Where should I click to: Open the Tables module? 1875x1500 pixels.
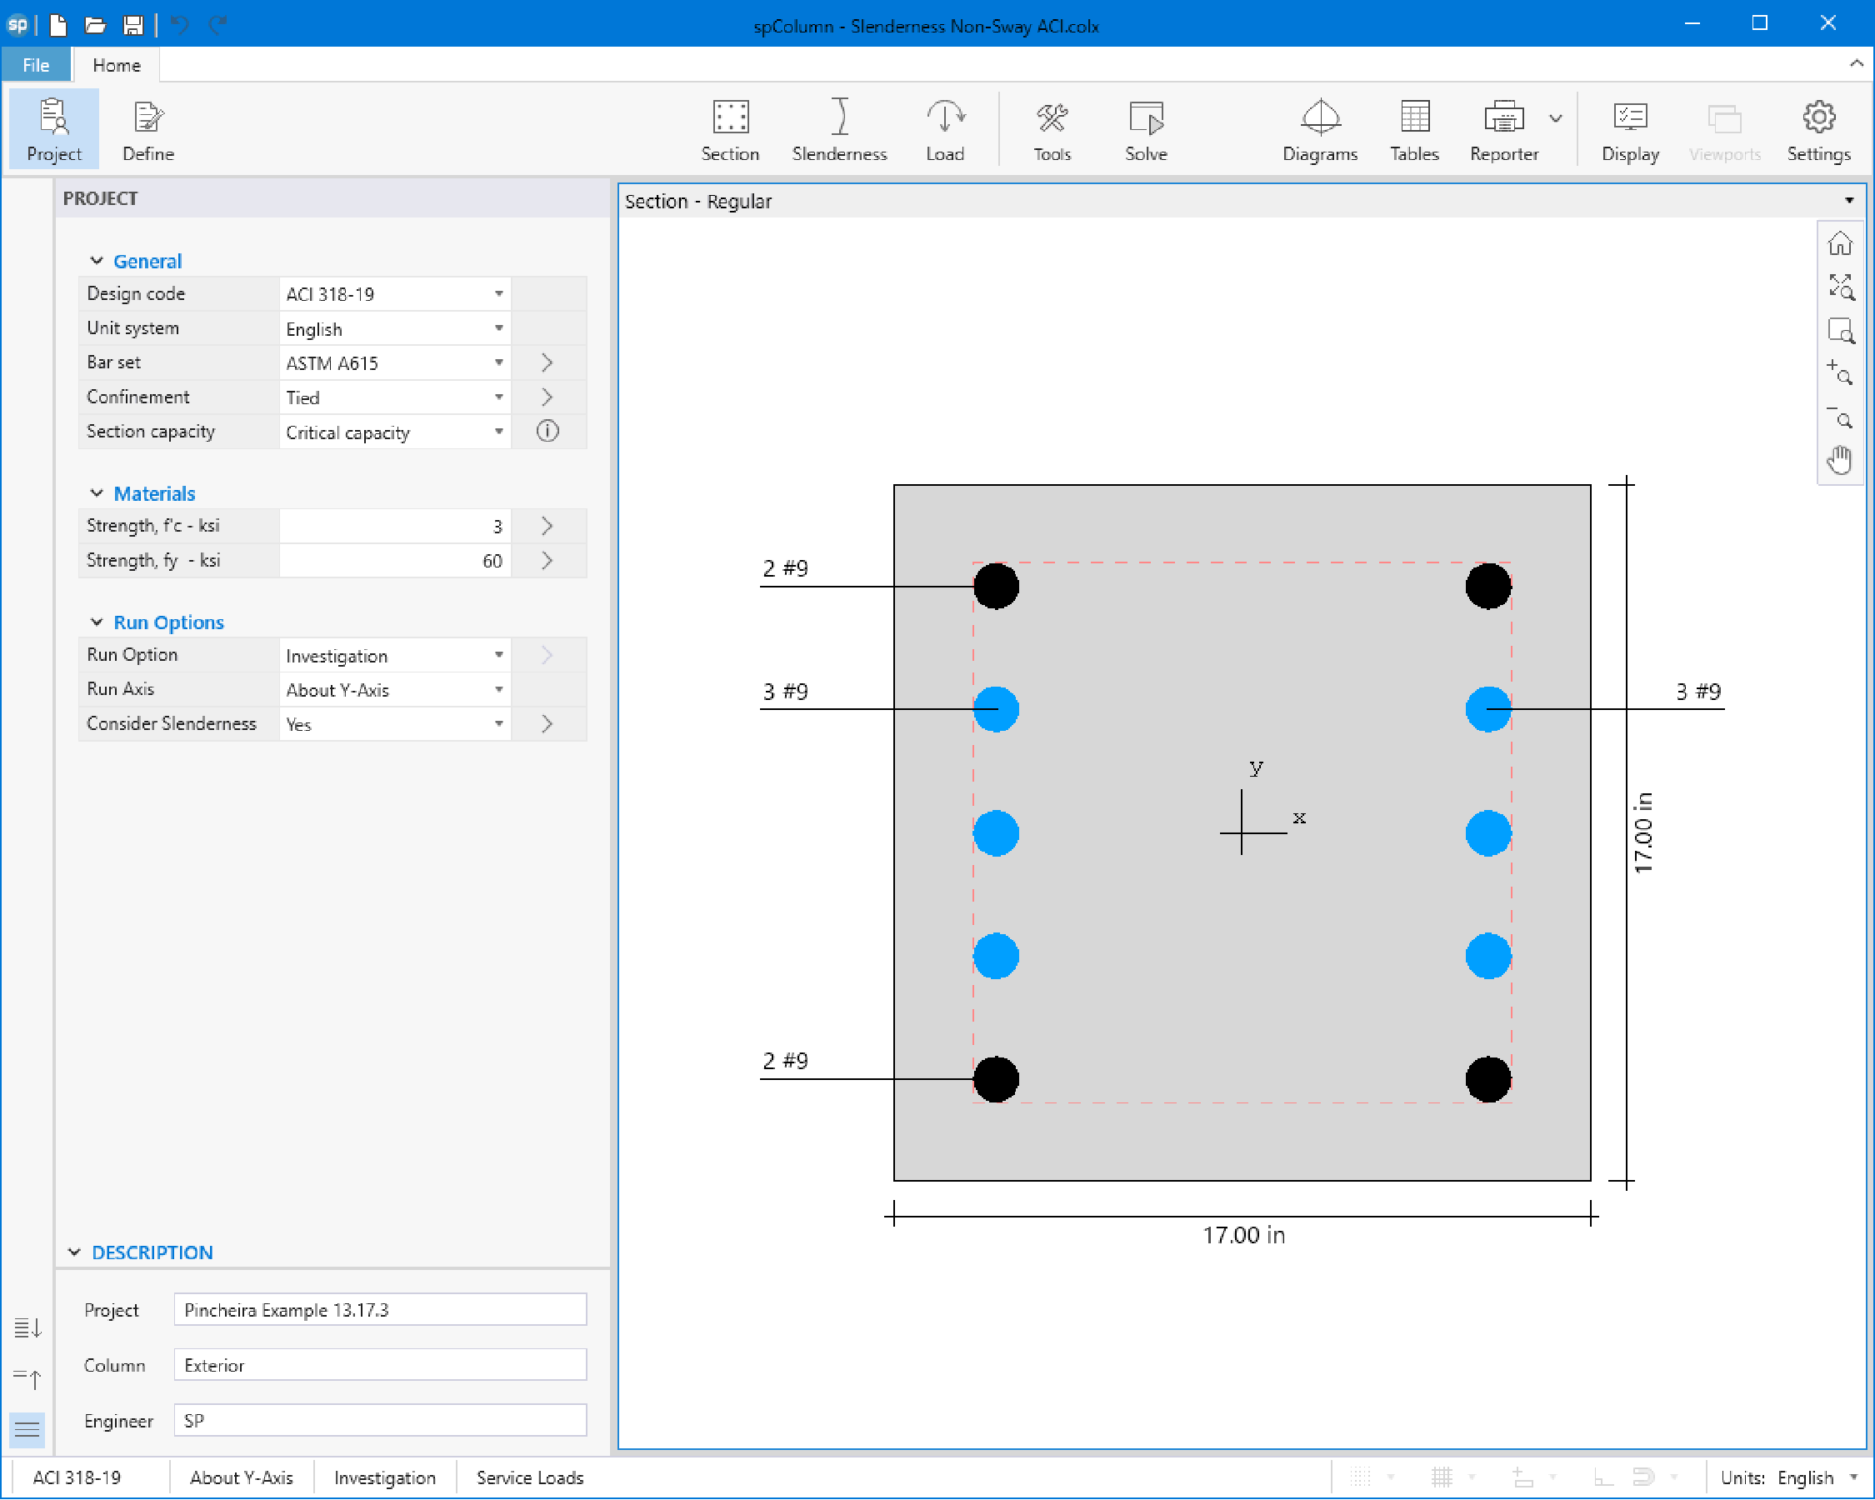tap(1414, 128)
